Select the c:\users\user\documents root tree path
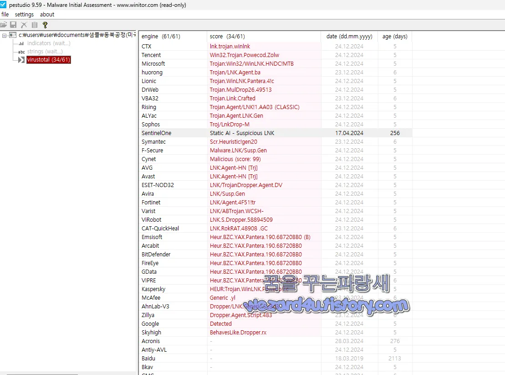 pos(77,35)
